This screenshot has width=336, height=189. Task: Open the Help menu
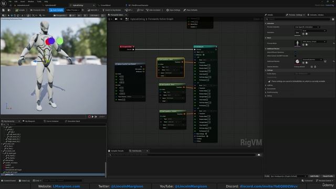pos(46,2)
